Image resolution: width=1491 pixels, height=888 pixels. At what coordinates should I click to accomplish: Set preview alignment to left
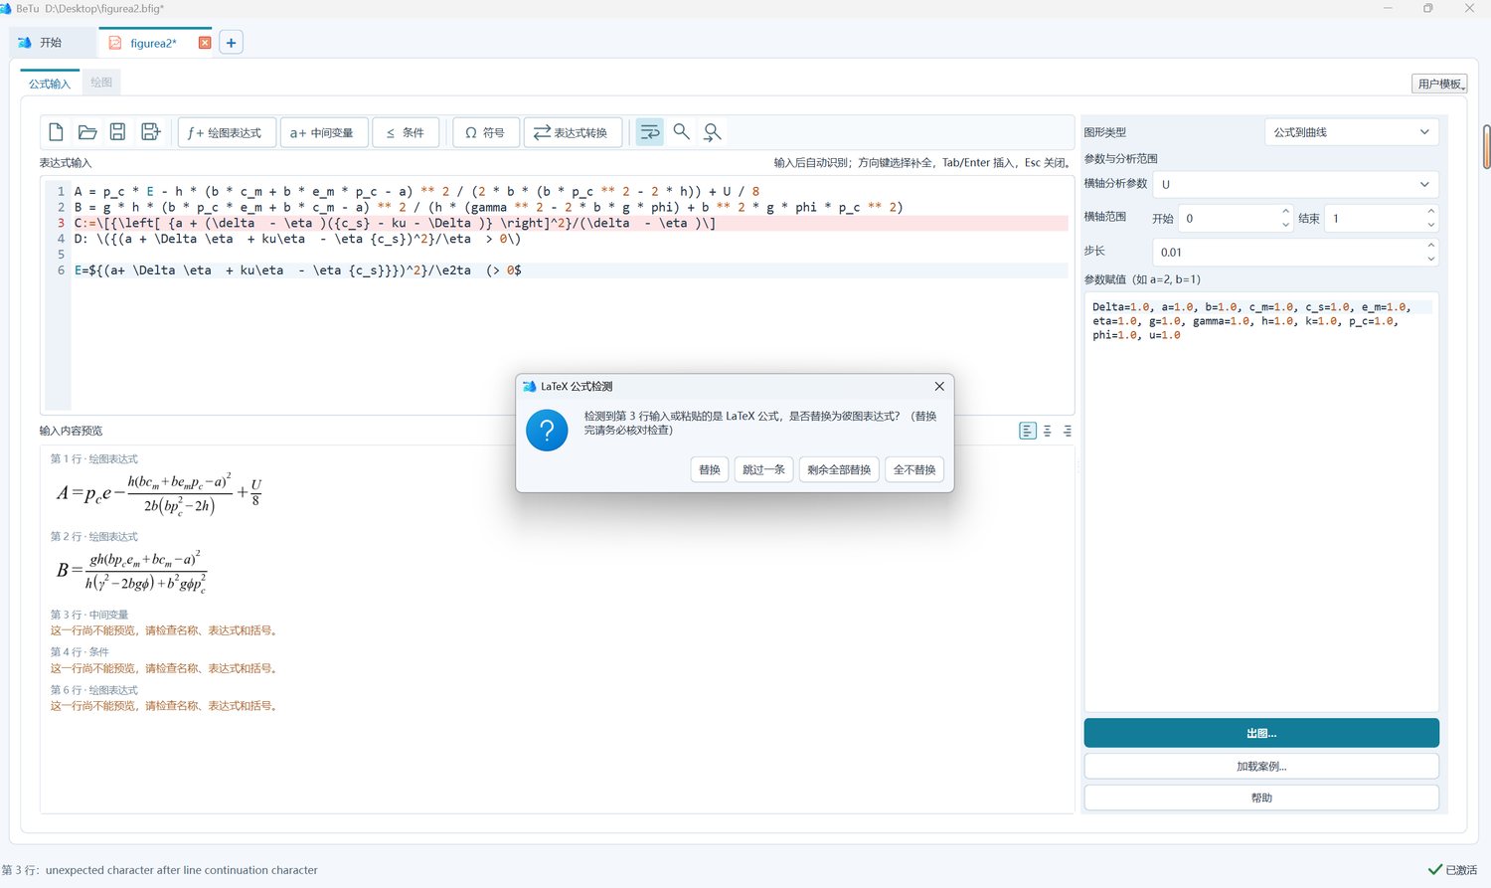click(1028, 431)
